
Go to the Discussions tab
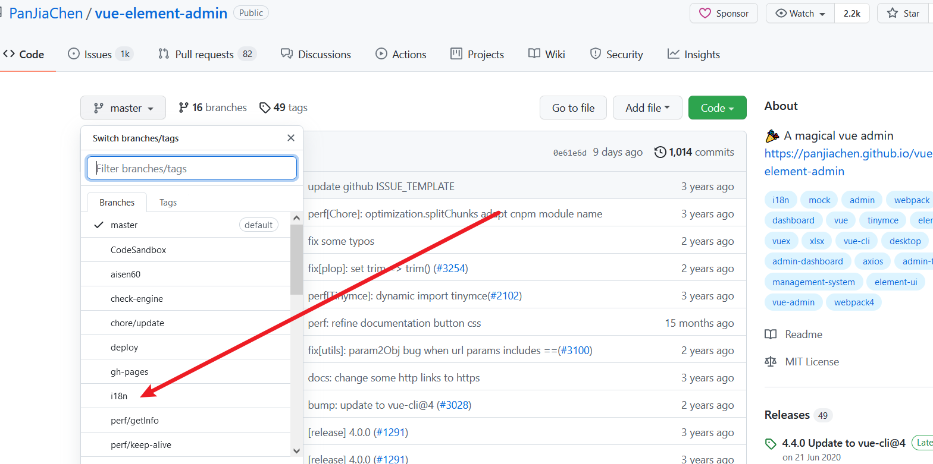316,54
